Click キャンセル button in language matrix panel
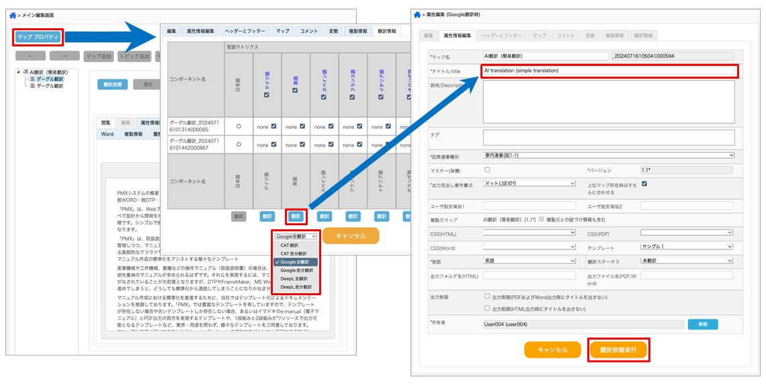Image resolution: width=766 pixels, height=388 pixels. pyautogui.click(x=351, y=235)
